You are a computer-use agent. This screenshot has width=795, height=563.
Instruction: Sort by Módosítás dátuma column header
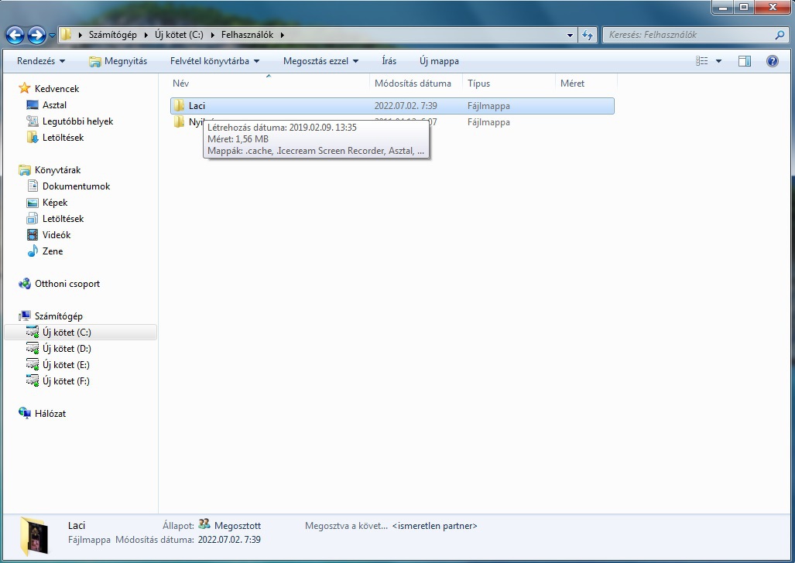coord(416,83)
